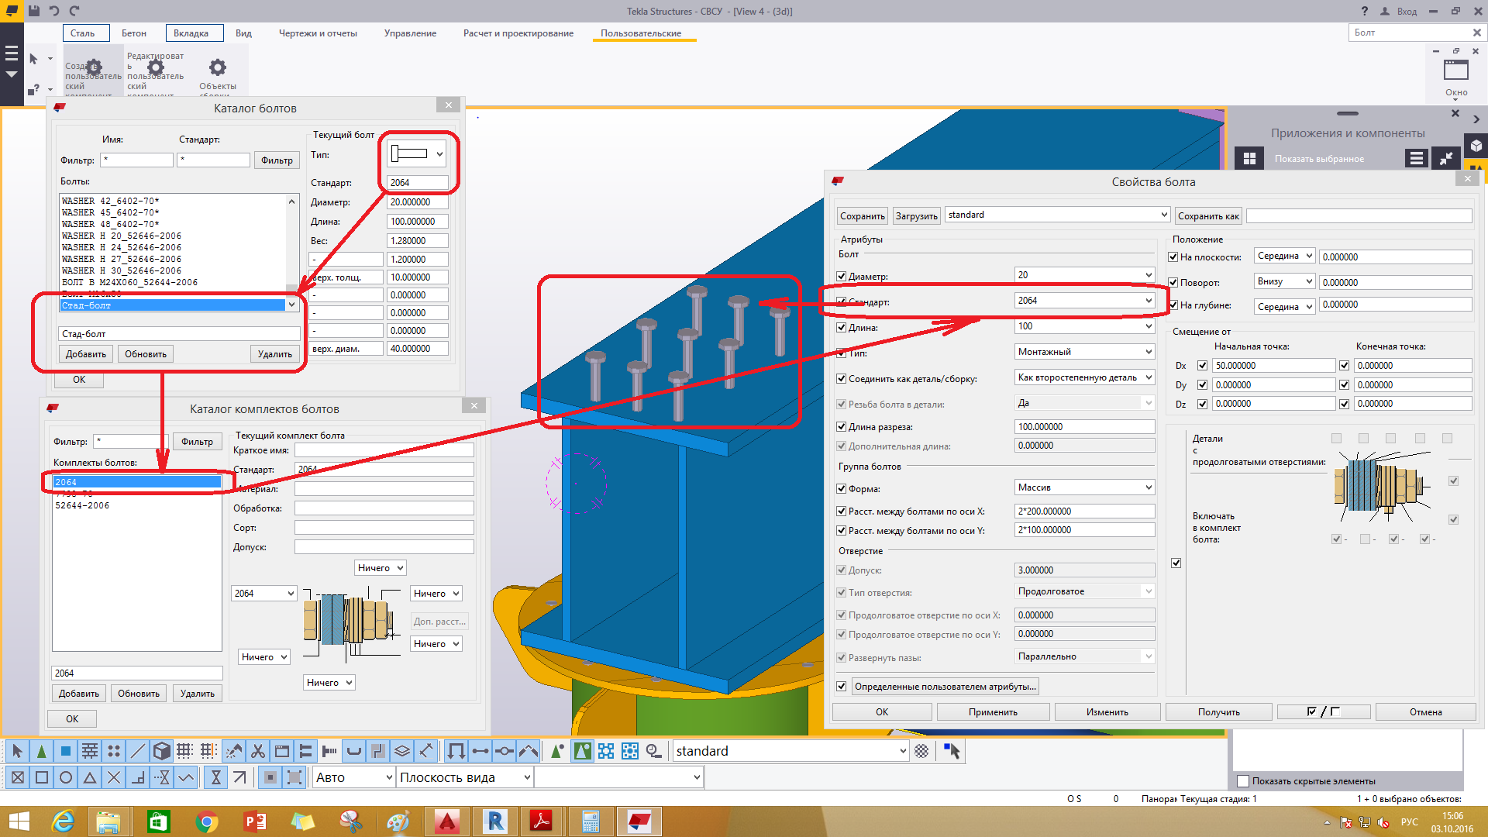Toggle the Diameter checkbox in bolt properties
1488x837 pixels.
click(x=842, y=276)
